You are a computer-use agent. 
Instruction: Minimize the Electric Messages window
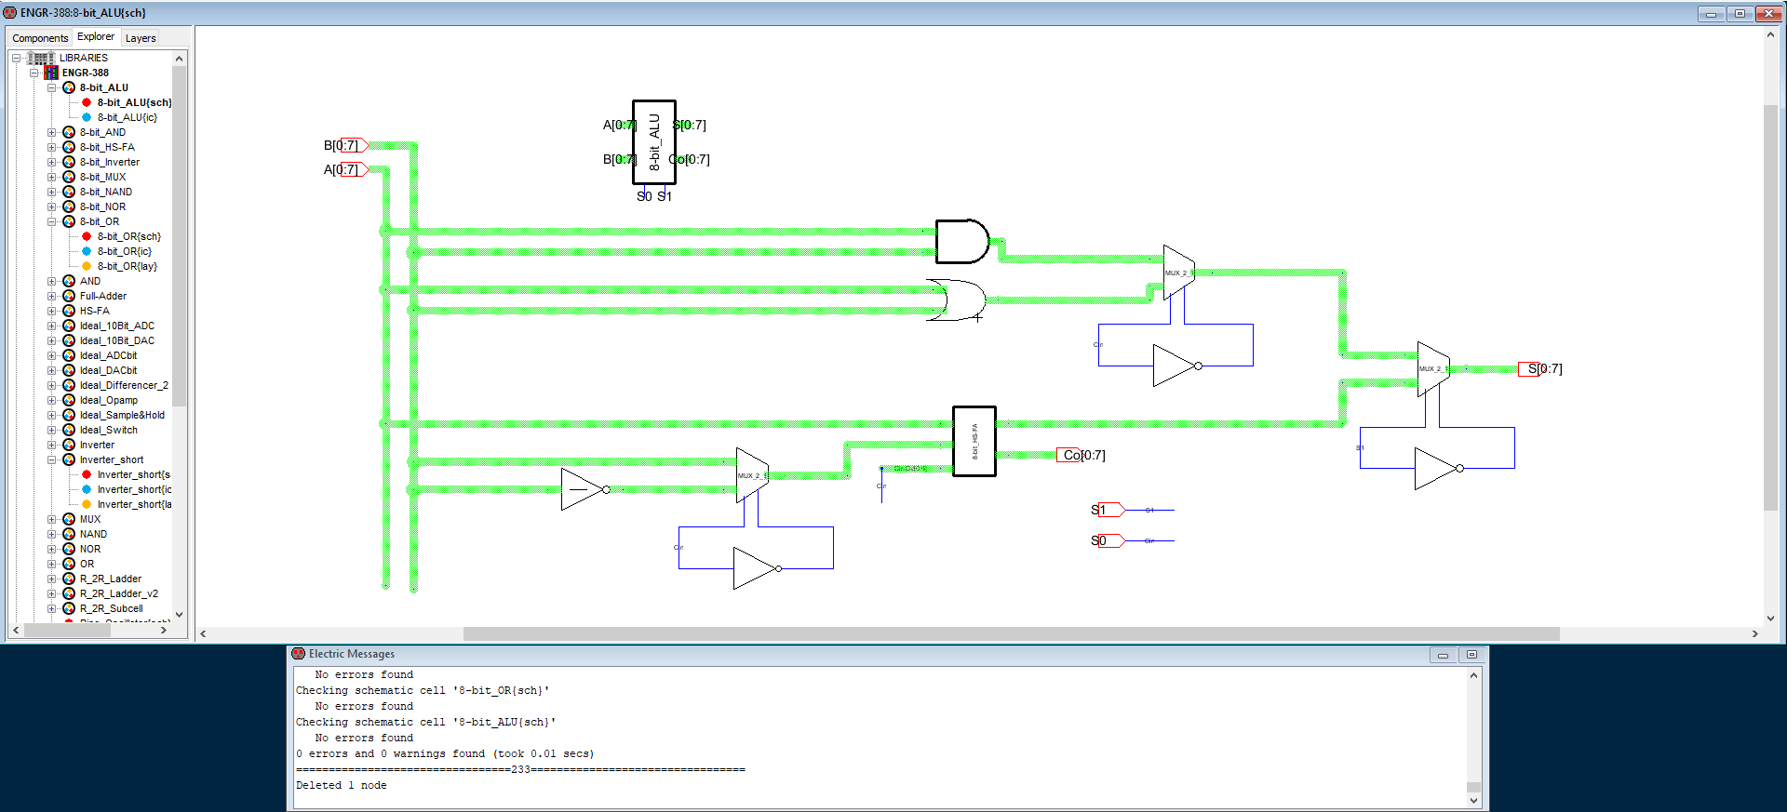1443,655
